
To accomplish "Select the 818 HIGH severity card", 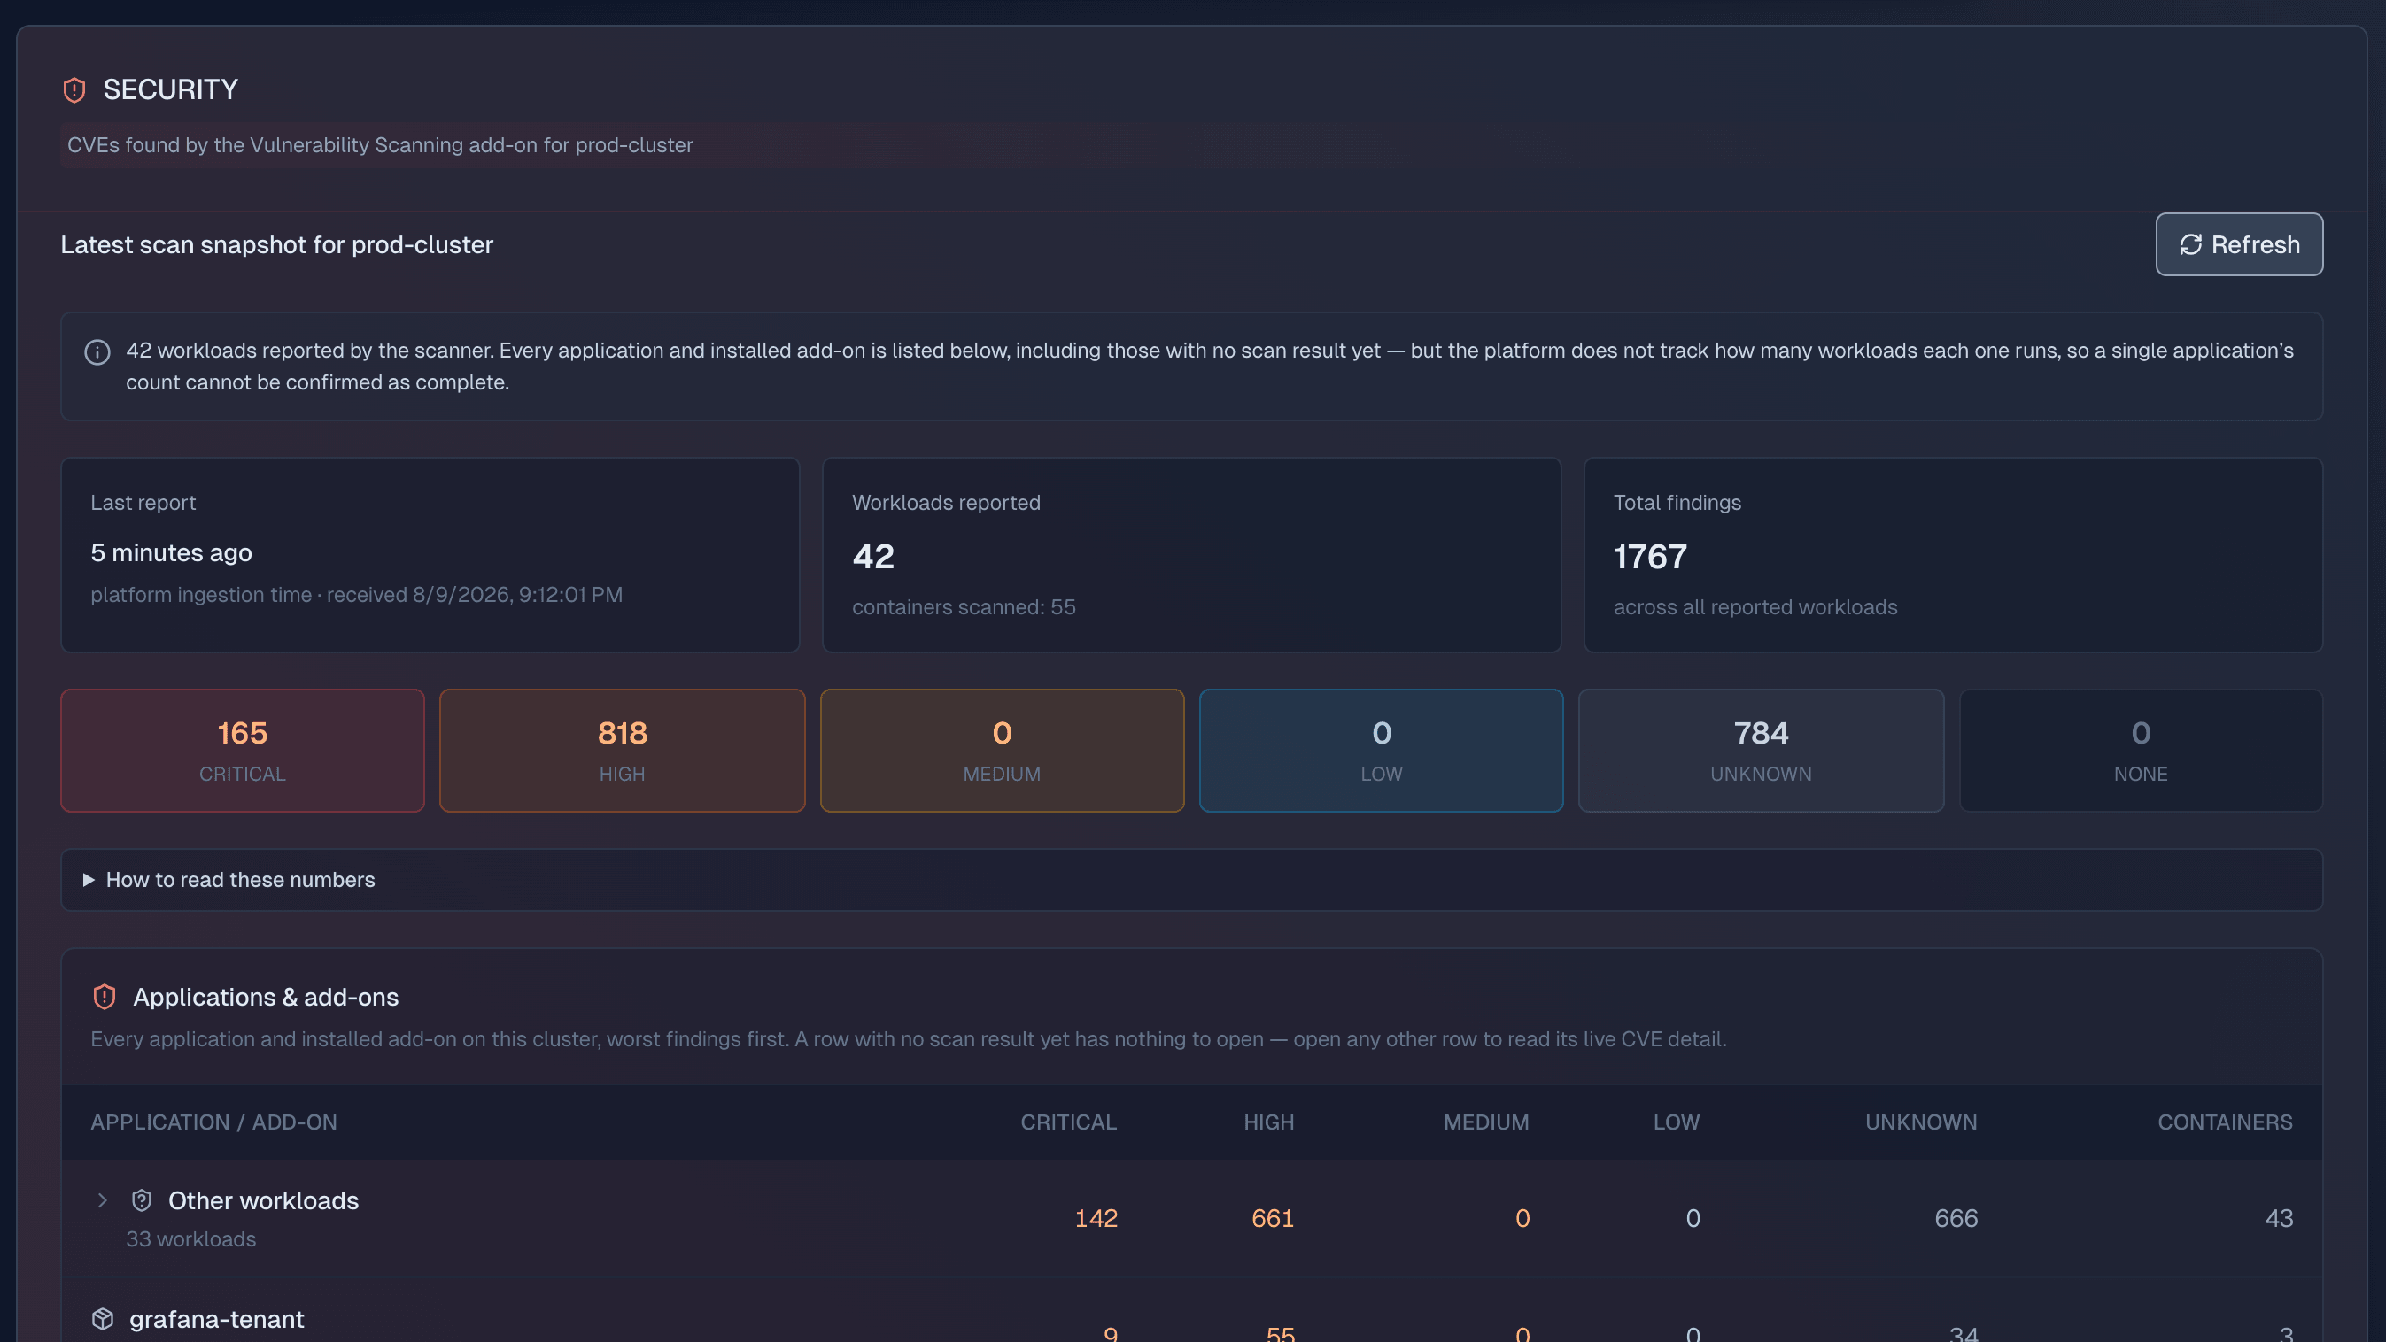I will point(623,751).
